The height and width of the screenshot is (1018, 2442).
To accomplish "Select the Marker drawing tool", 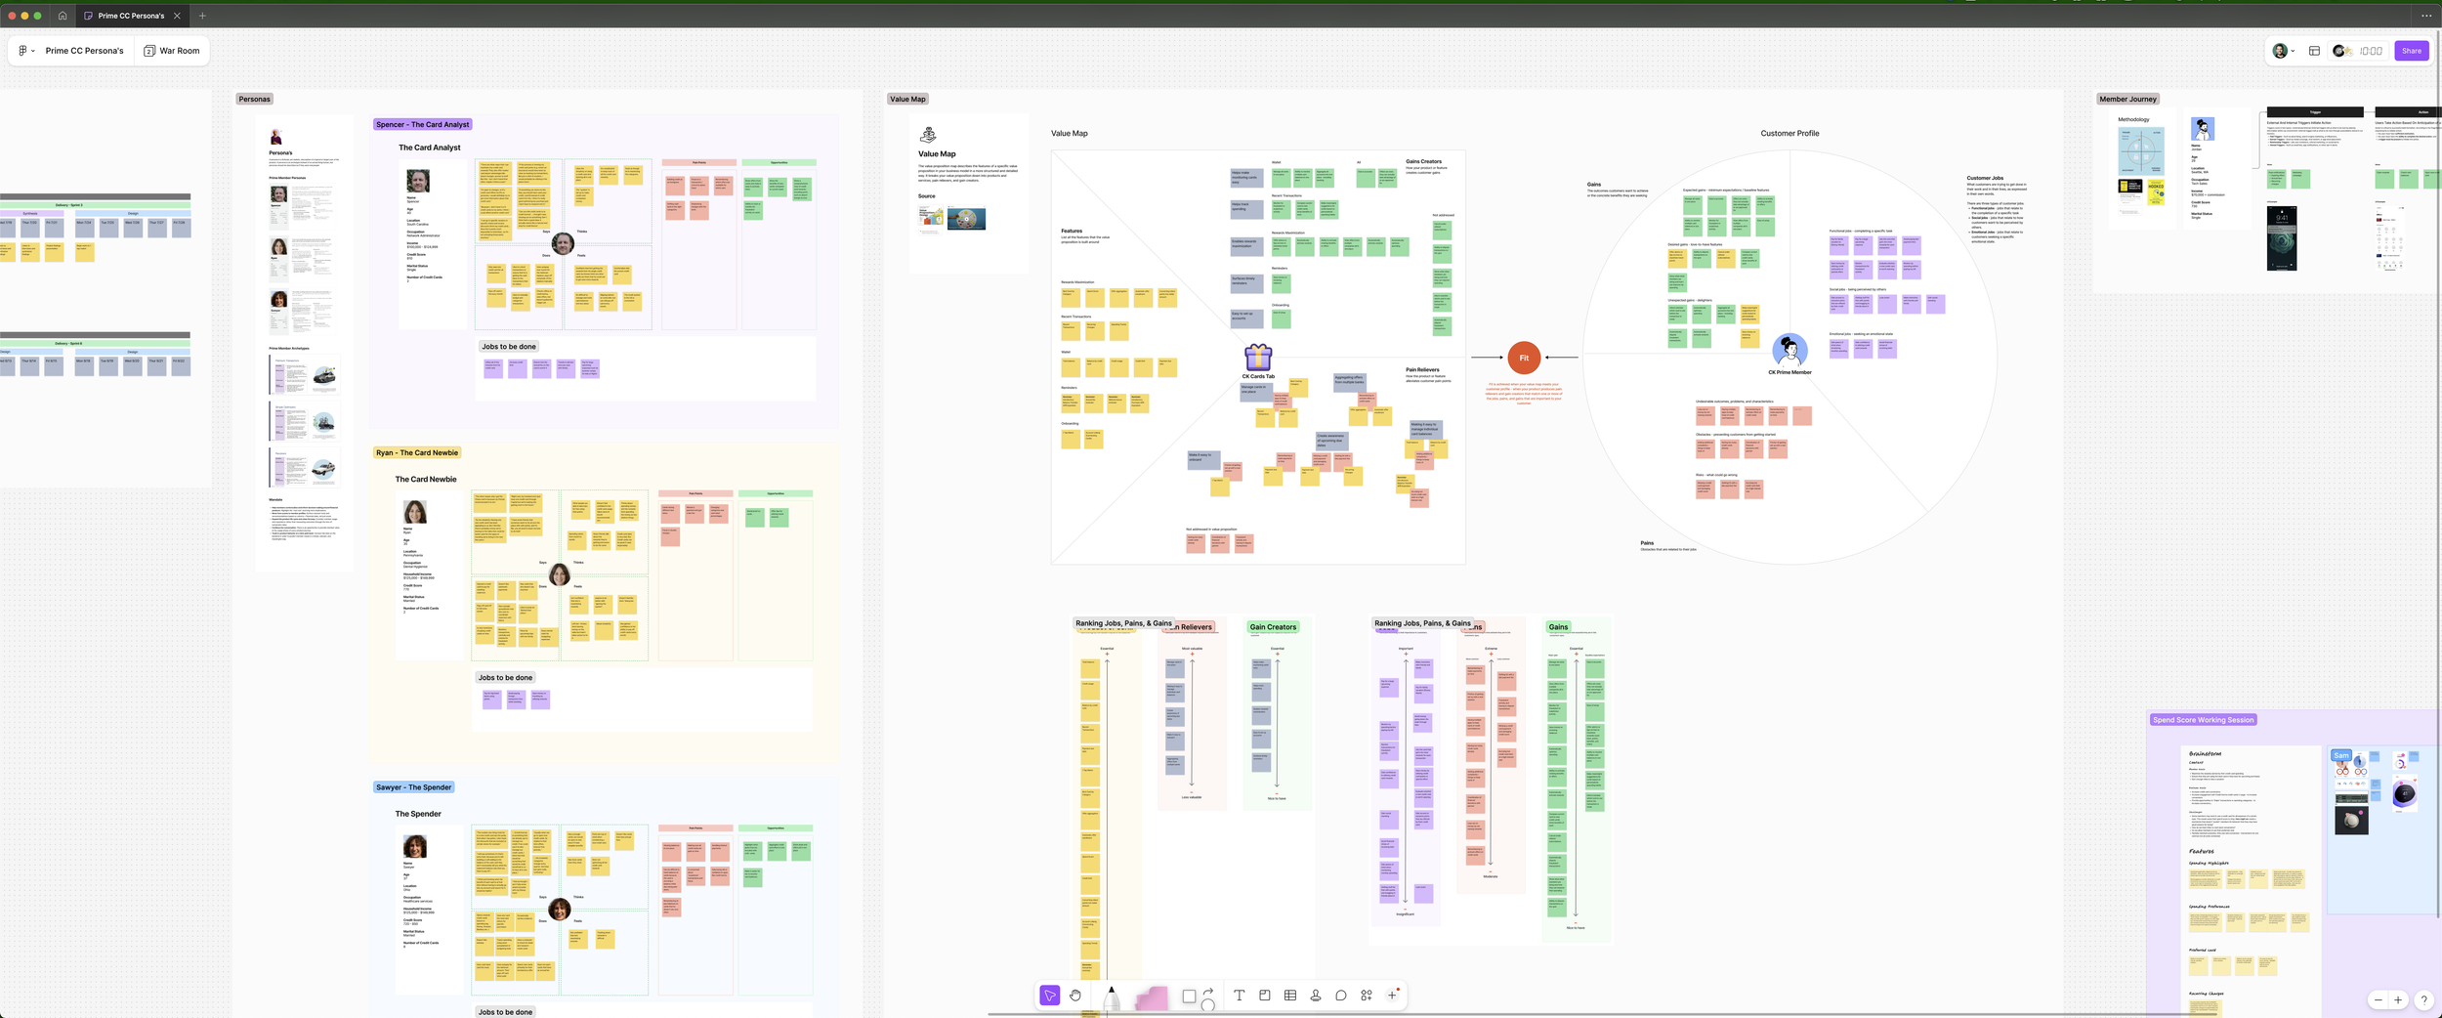I will tap(1113, 996).
